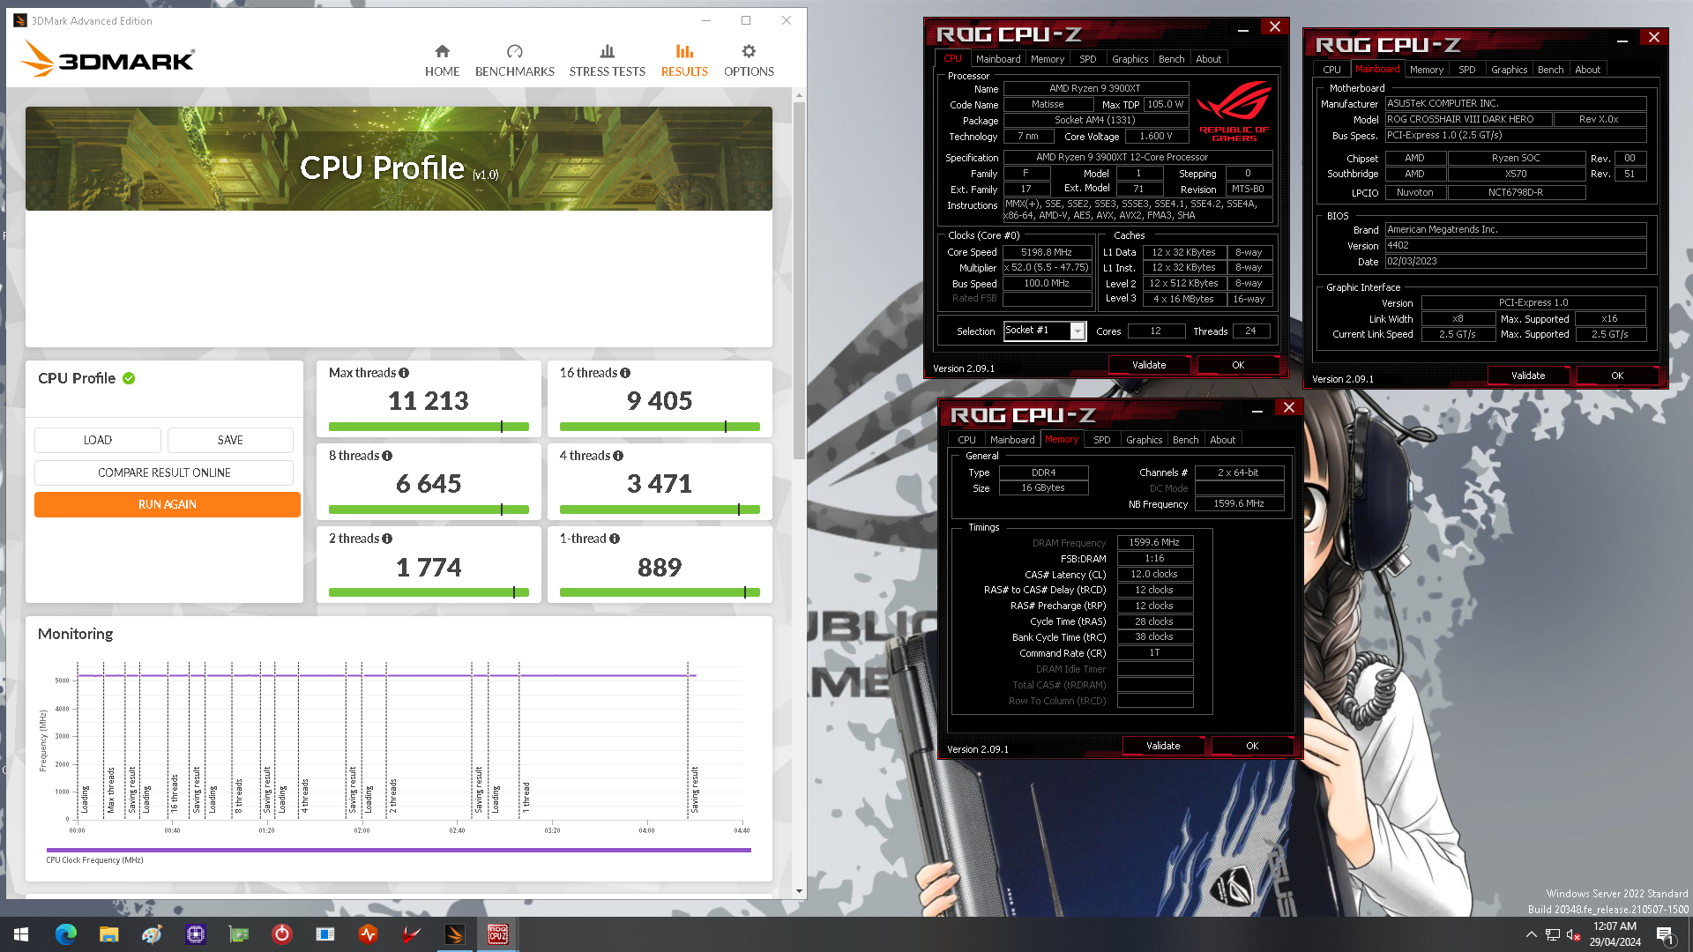Click the red power-symbol taskbar icon
Screen dimensions: 1693x952
click(281, 934)
